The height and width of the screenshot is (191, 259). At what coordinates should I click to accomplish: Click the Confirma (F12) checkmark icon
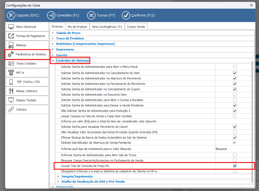point(126,15)
